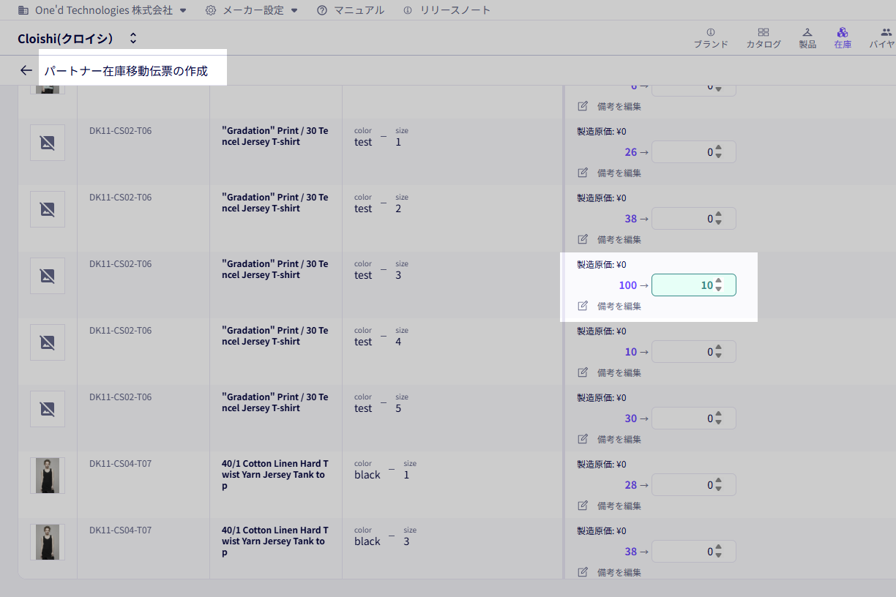This screenshot has width=896, height=597.
Task: Click the Tank top thumbnail for black size 1
Action: 48,476
